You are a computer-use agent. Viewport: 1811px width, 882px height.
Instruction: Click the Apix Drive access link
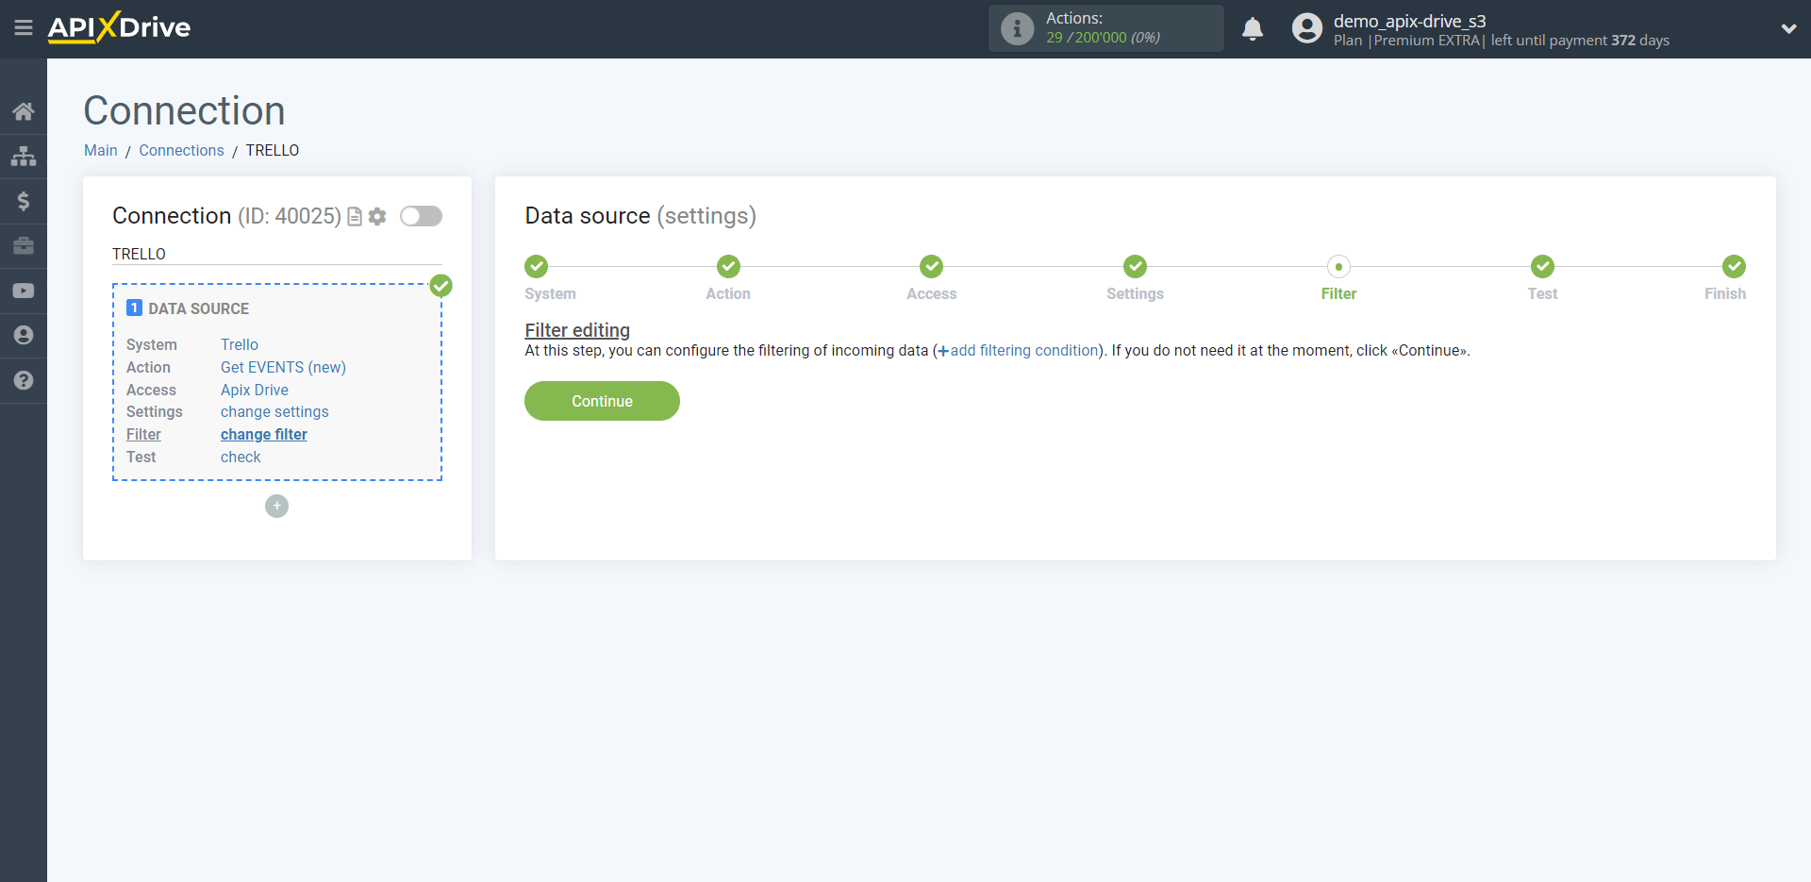click(x=255, y=391)
